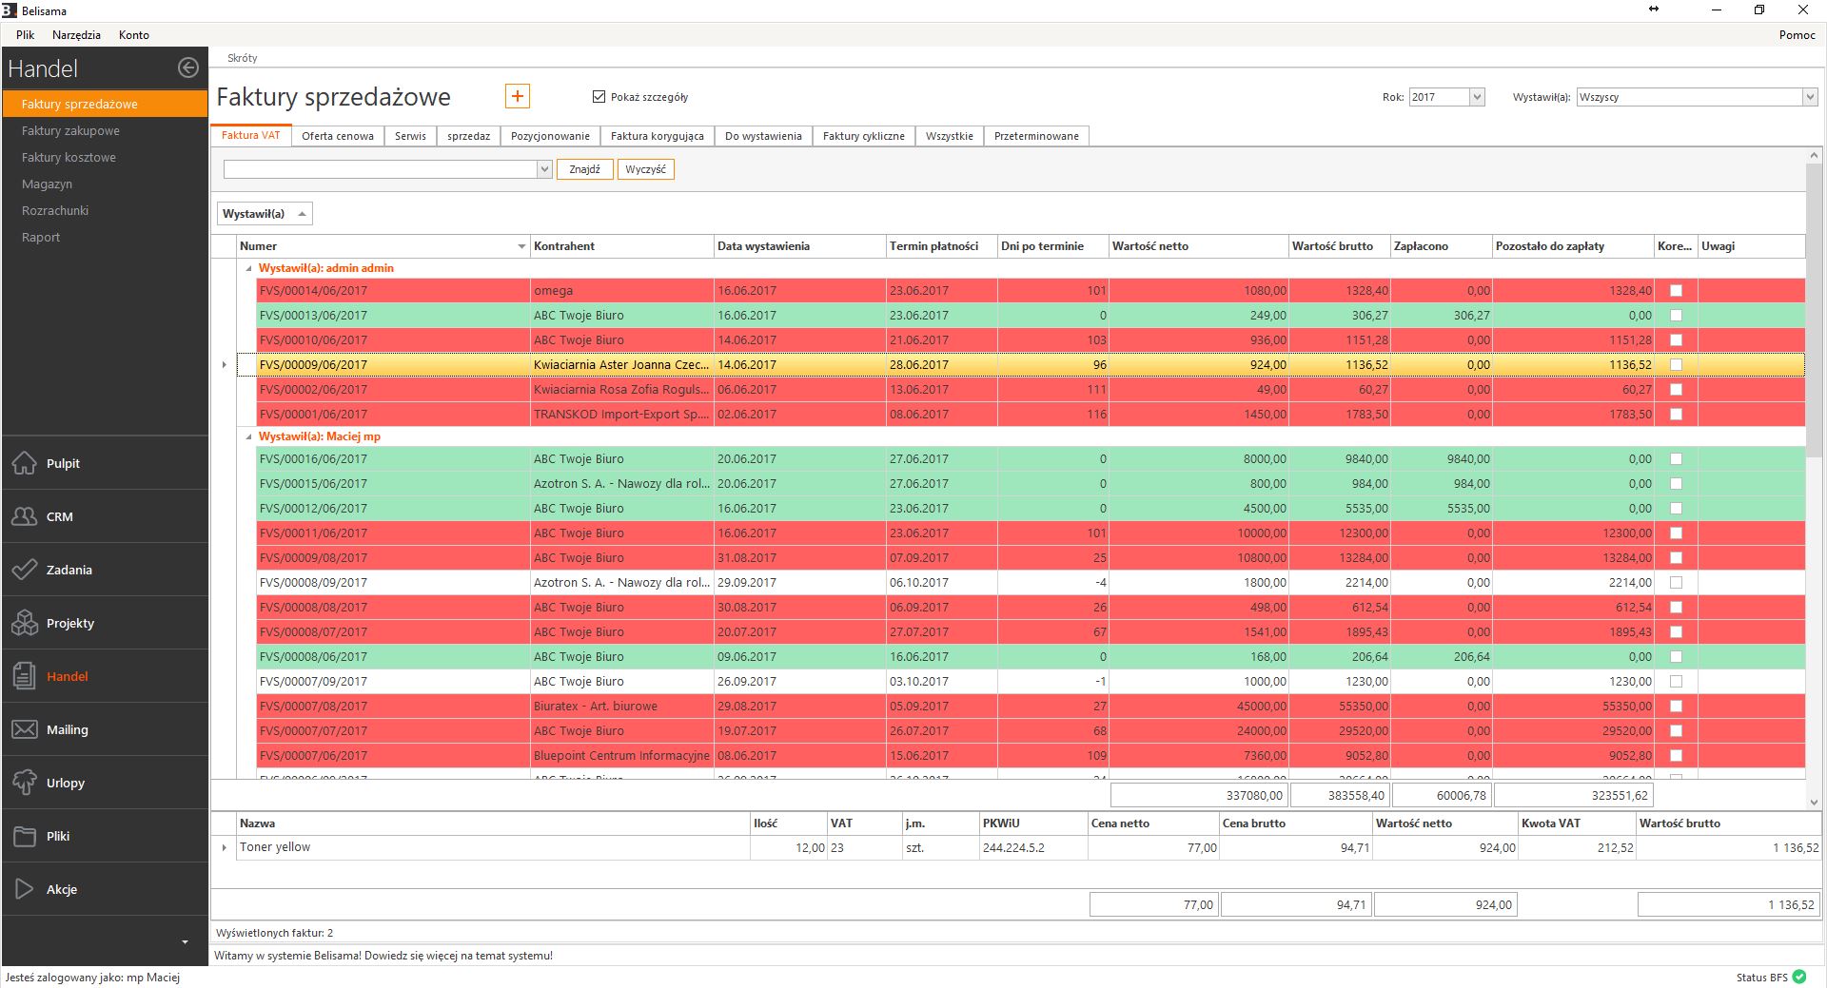The width and height of the screenshot is (1827, 988).
Task: Open the Rok year dropdown
Action: pyautogui.click(x=1476, y=97)
